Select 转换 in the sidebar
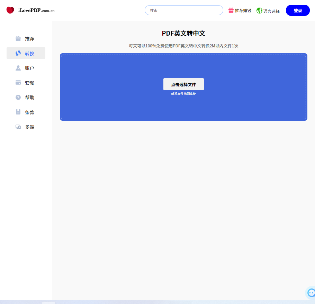Screen dimensions: 315x304 pyautogui.click(x=26, y=53)
